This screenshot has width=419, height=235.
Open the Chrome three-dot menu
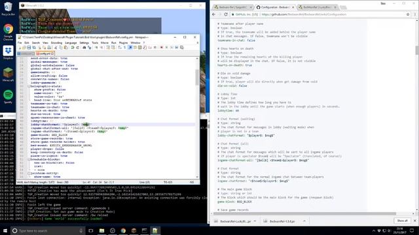pos(414,14)
